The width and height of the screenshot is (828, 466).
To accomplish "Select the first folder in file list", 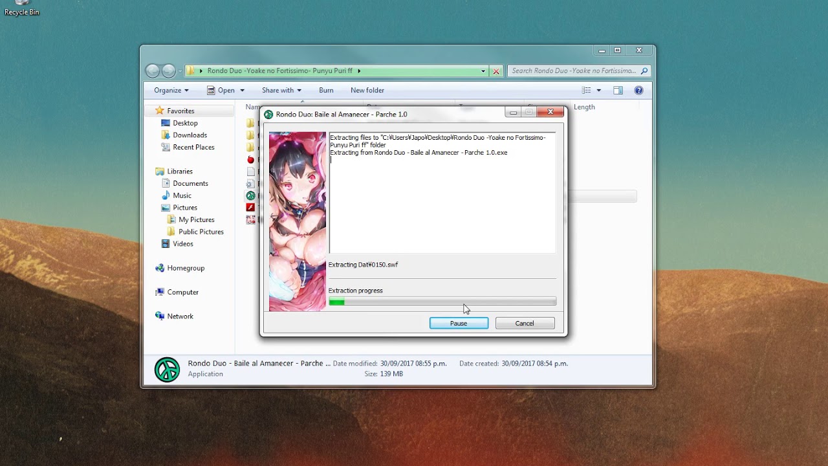I will pos(251,123).
